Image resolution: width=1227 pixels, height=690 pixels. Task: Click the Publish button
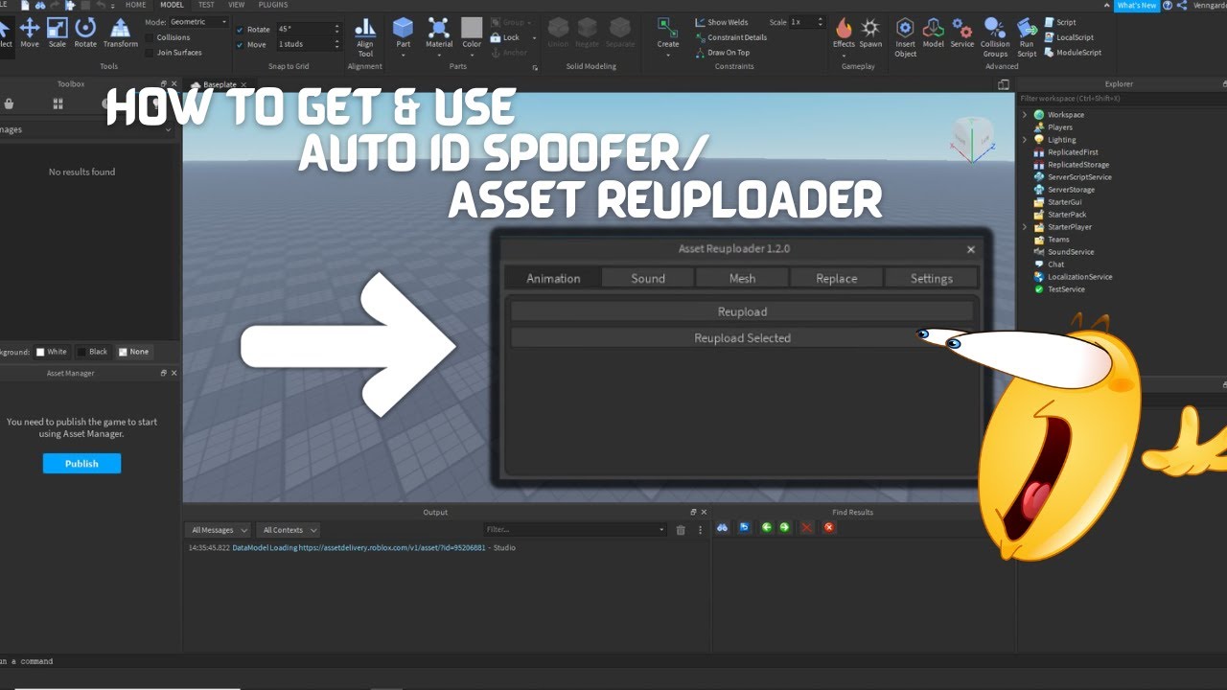81,463
